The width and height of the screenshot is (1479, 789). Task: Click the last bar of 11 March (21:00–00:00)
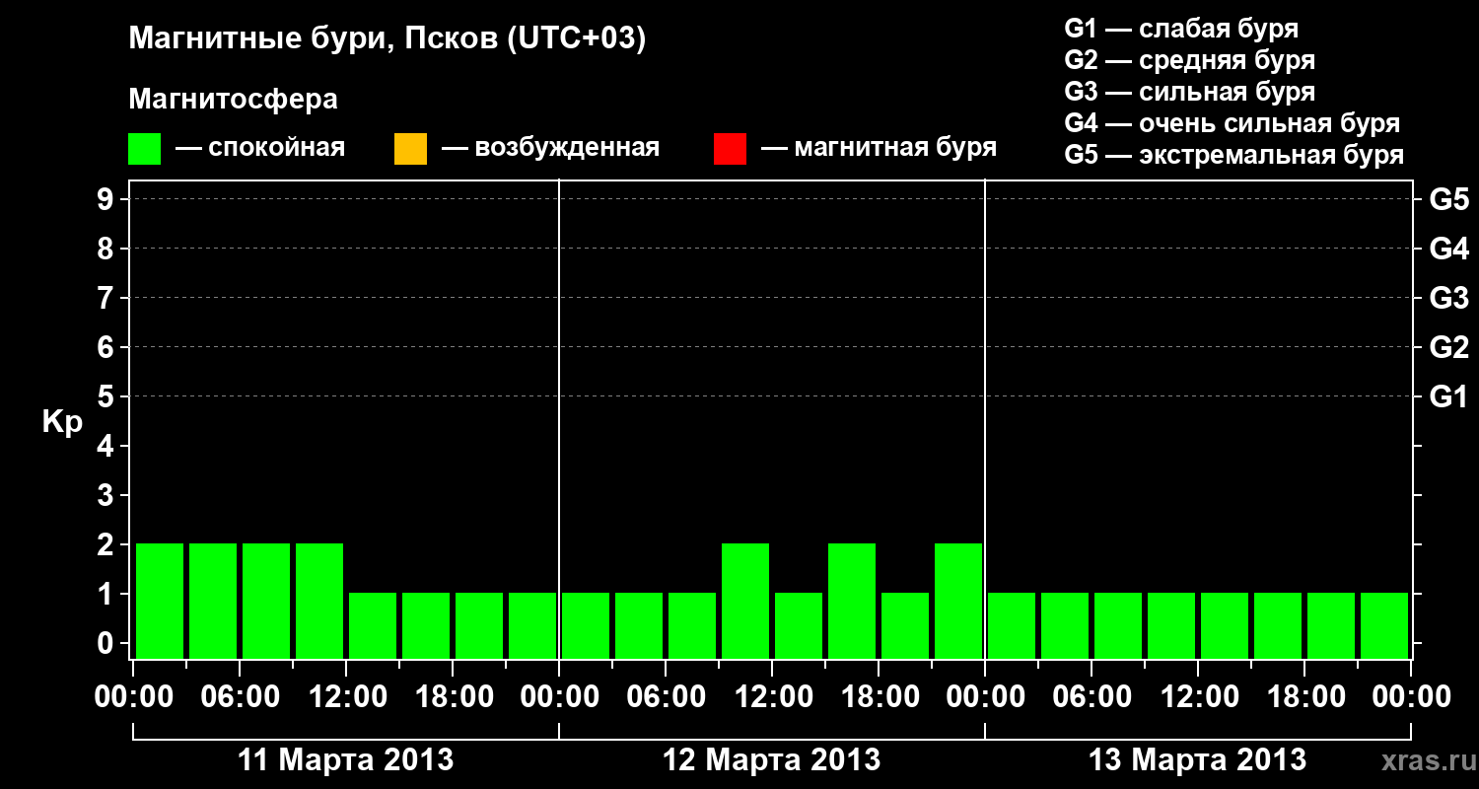(532, 625)
